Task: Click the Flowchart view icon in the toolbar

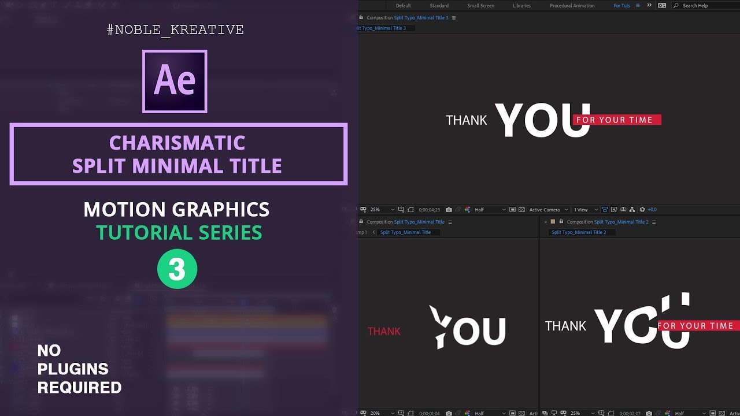Action: 632,209
